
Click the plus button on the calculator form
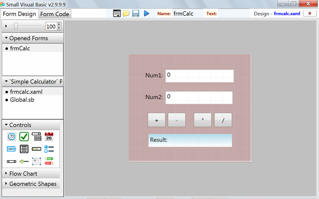pyautogui.click(x=157, y=120)
